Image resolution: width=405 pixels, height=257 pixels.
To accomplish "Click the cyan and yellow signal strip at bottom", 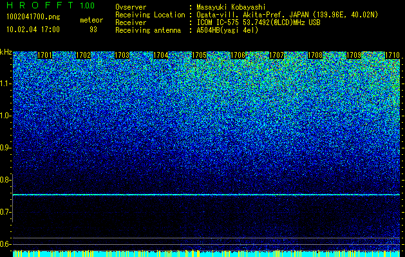I will (207, 254).
